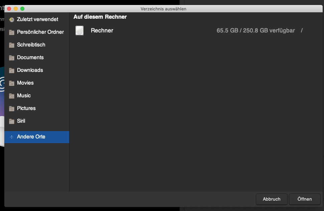Image resolution: width=324 pixels, height=211 pixels.
Task: Select the Andere Orte sidebar item
Action: 37,137
